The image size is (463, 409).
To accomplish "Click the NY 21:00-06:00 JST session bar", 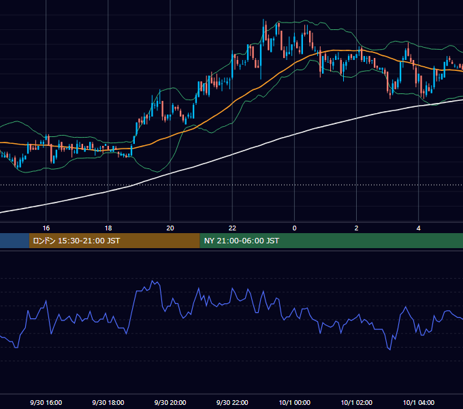I will coord(332,241).
